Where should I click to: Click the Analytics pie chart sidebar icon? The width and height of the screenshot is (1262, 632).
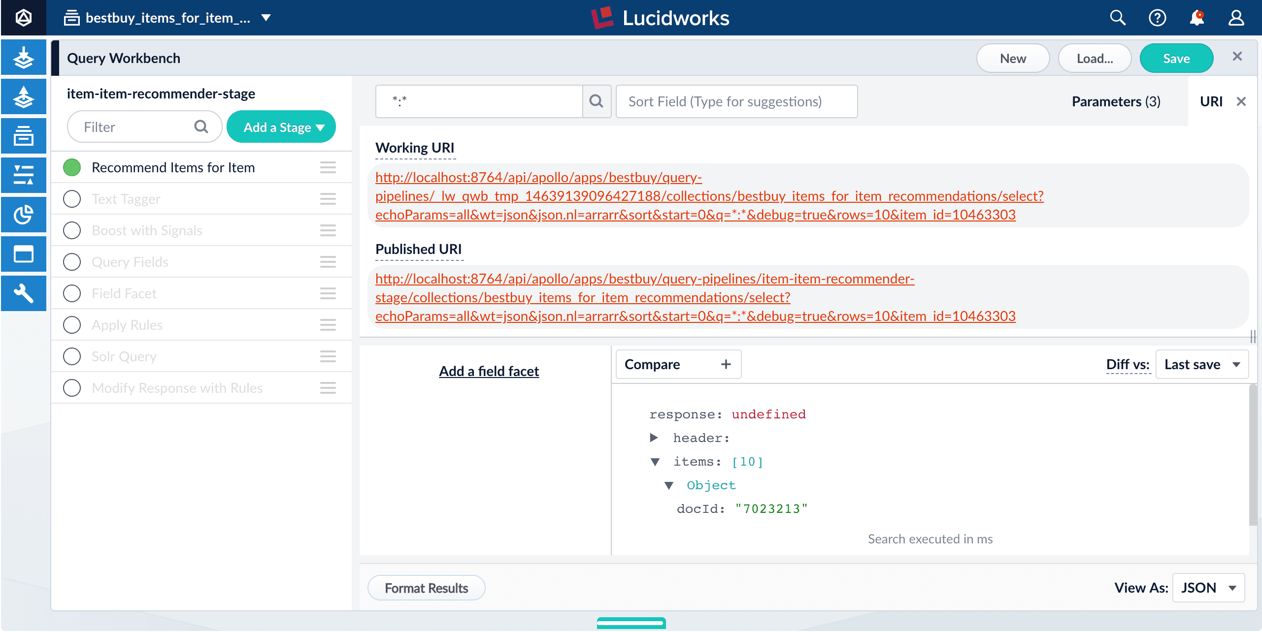[x=23, y=215]
